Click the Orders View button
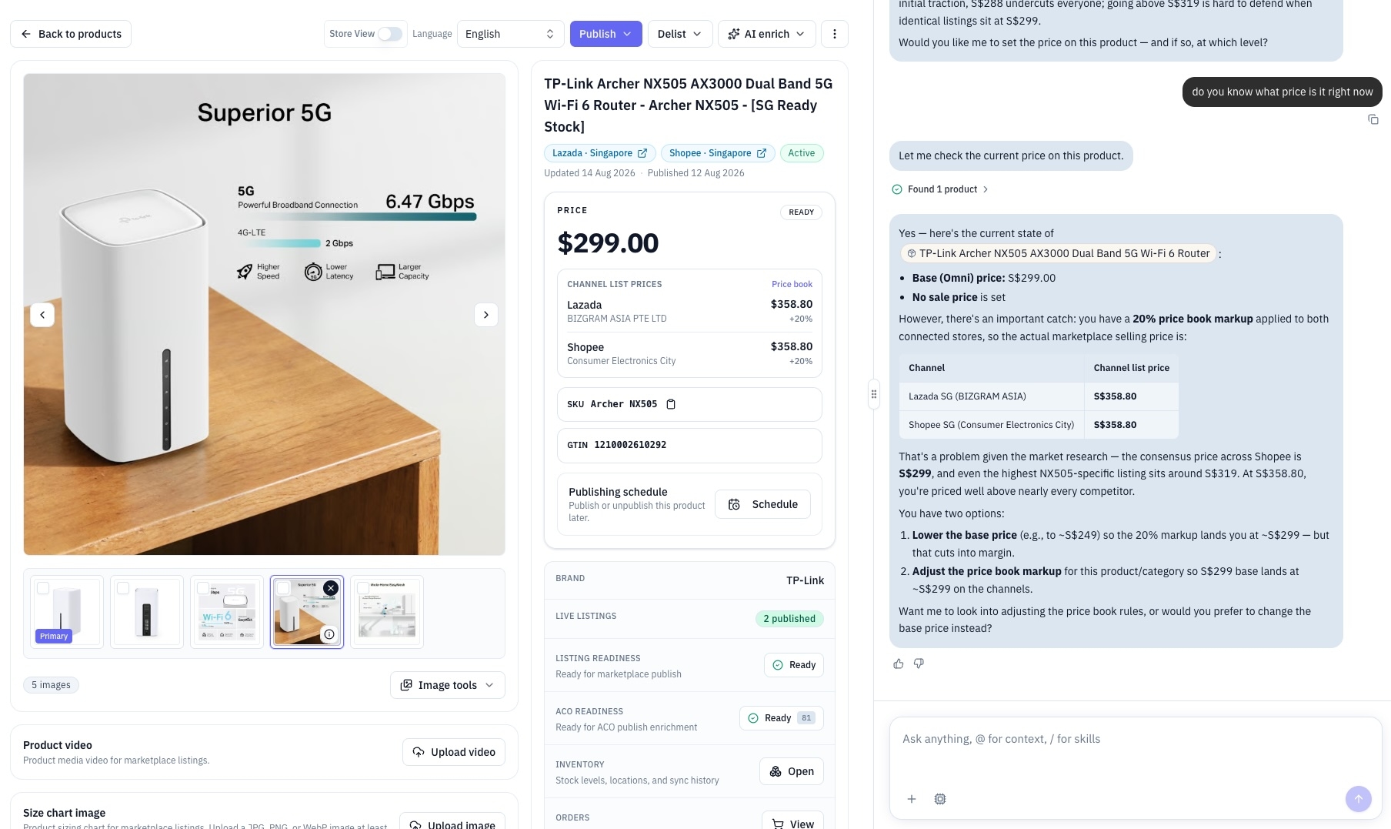 coord(793,822)
